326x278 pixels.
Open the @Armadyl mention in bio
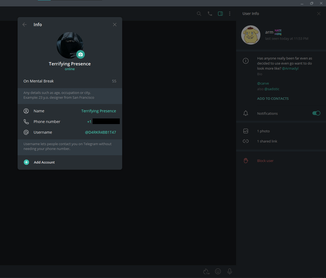click(290, 68)
